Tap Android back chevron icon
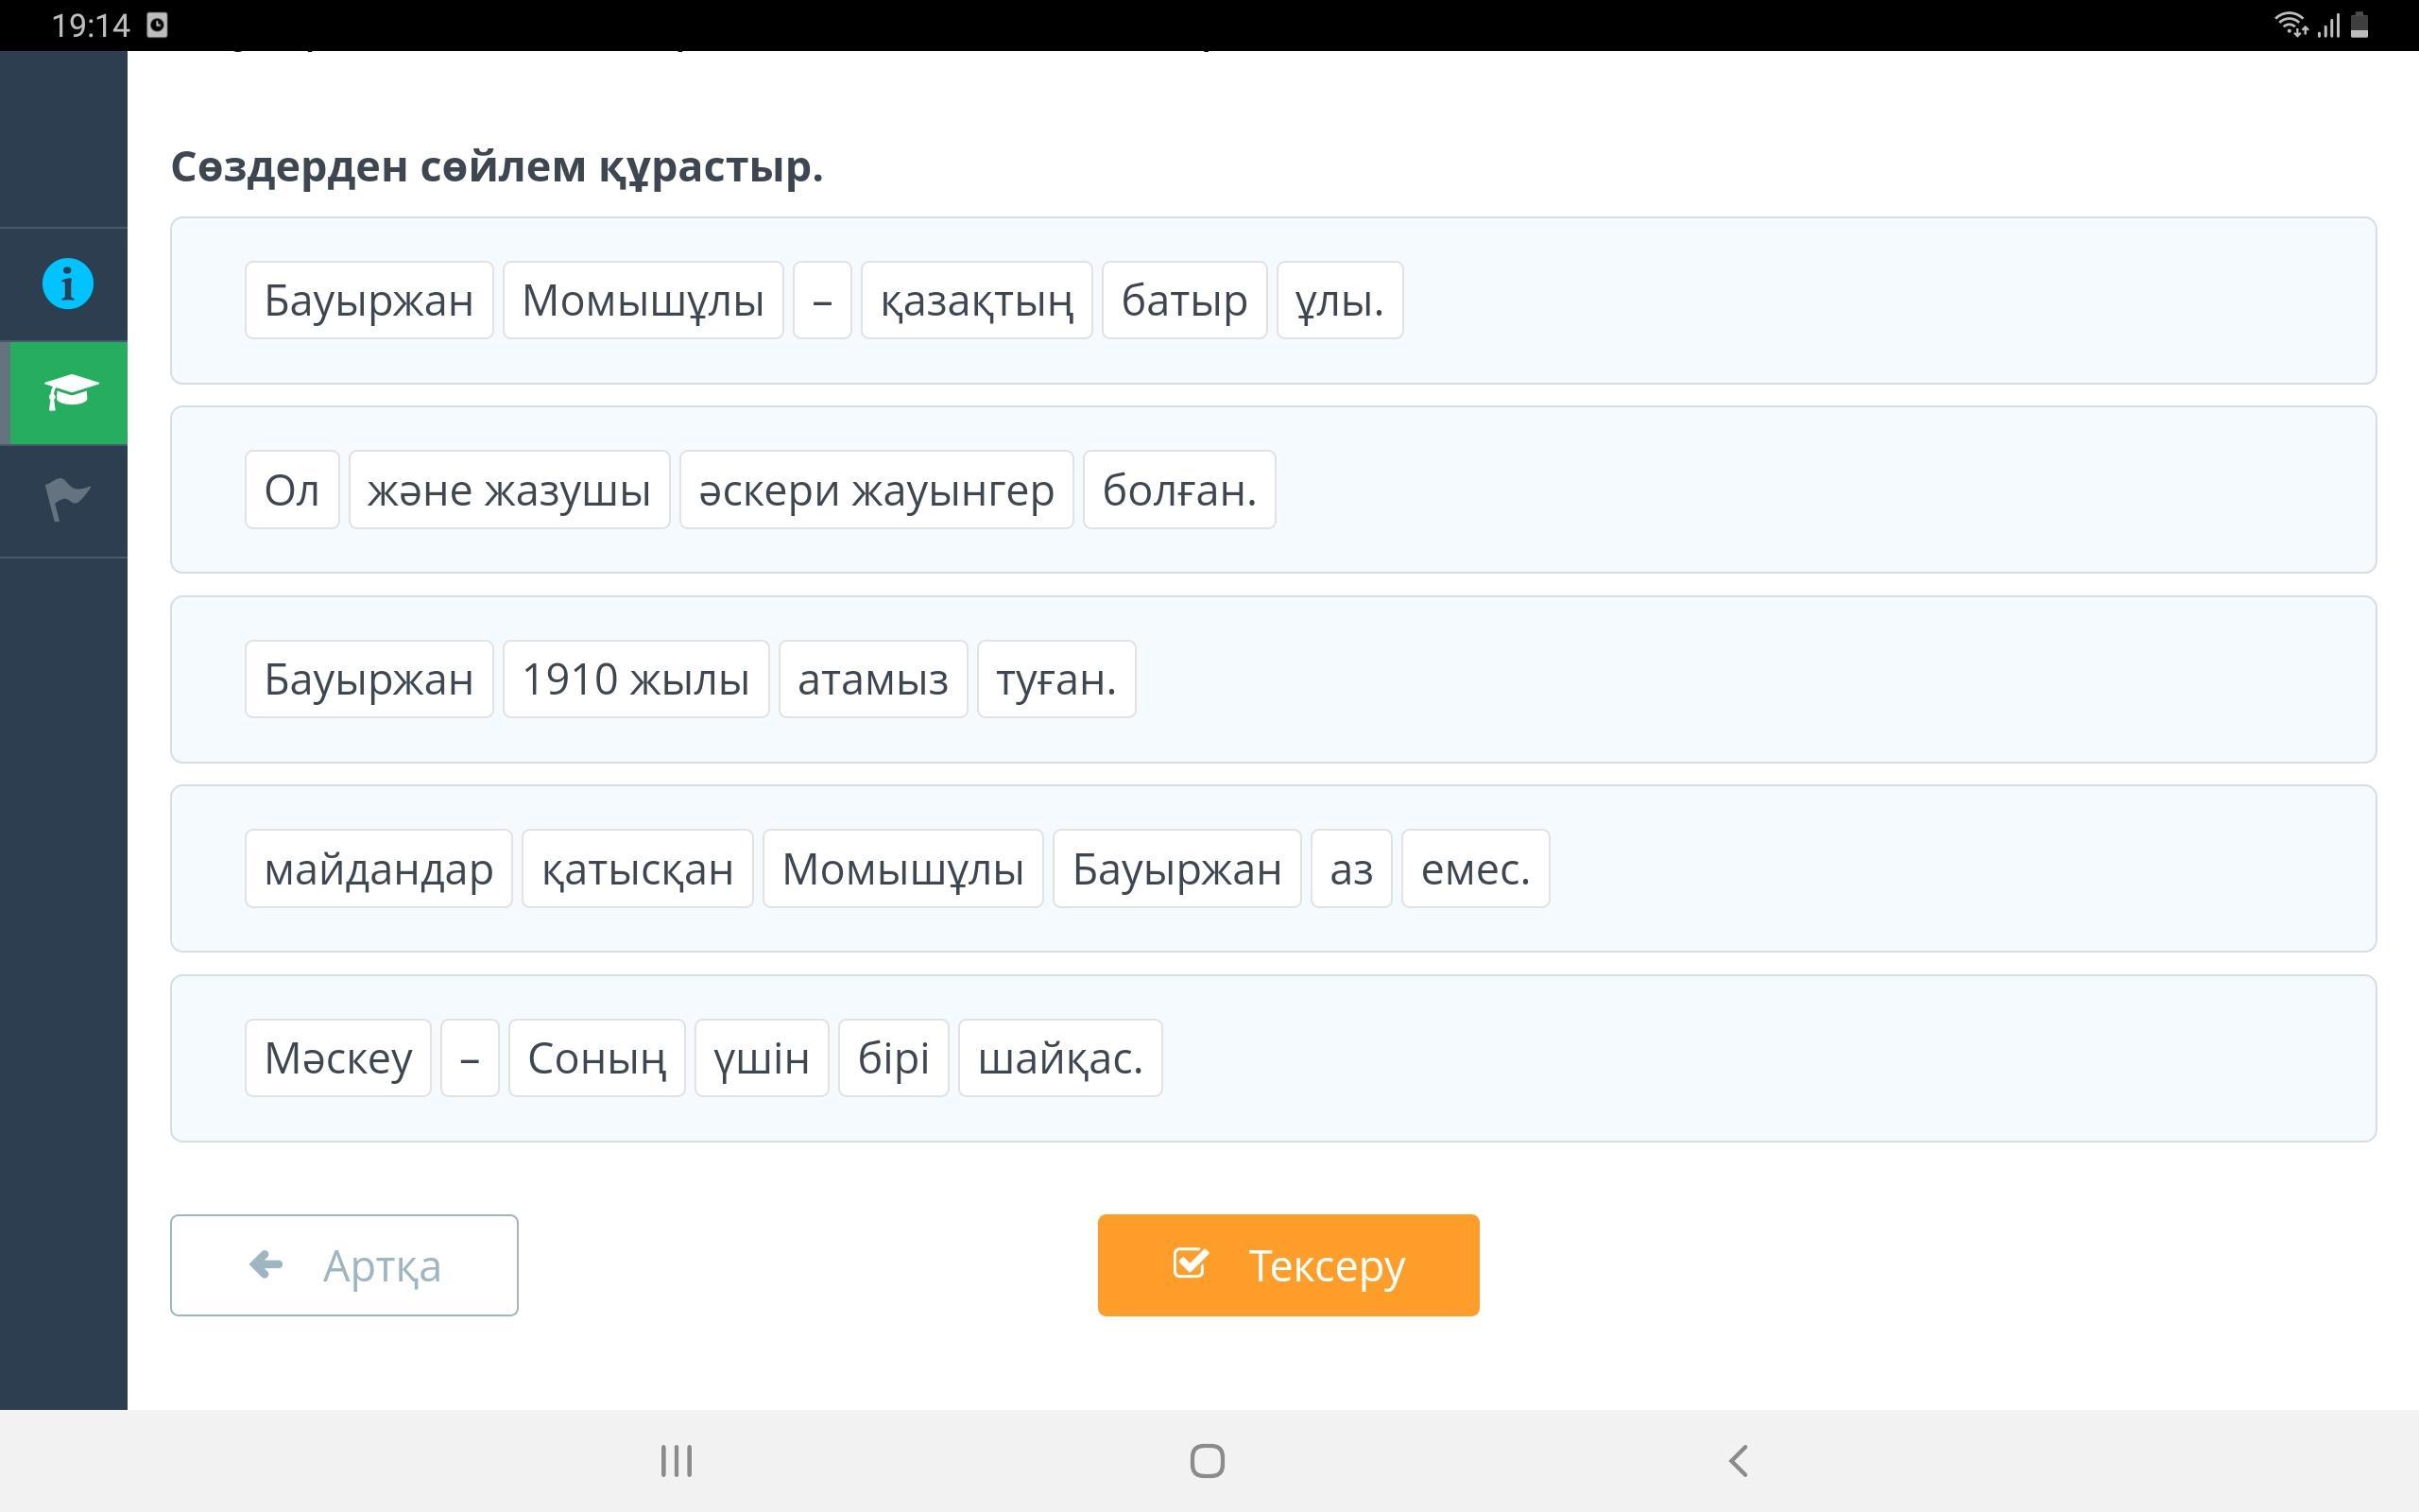Image resolution: width=2419 pixels, height=1512 pixels. click(1739, 1461)
